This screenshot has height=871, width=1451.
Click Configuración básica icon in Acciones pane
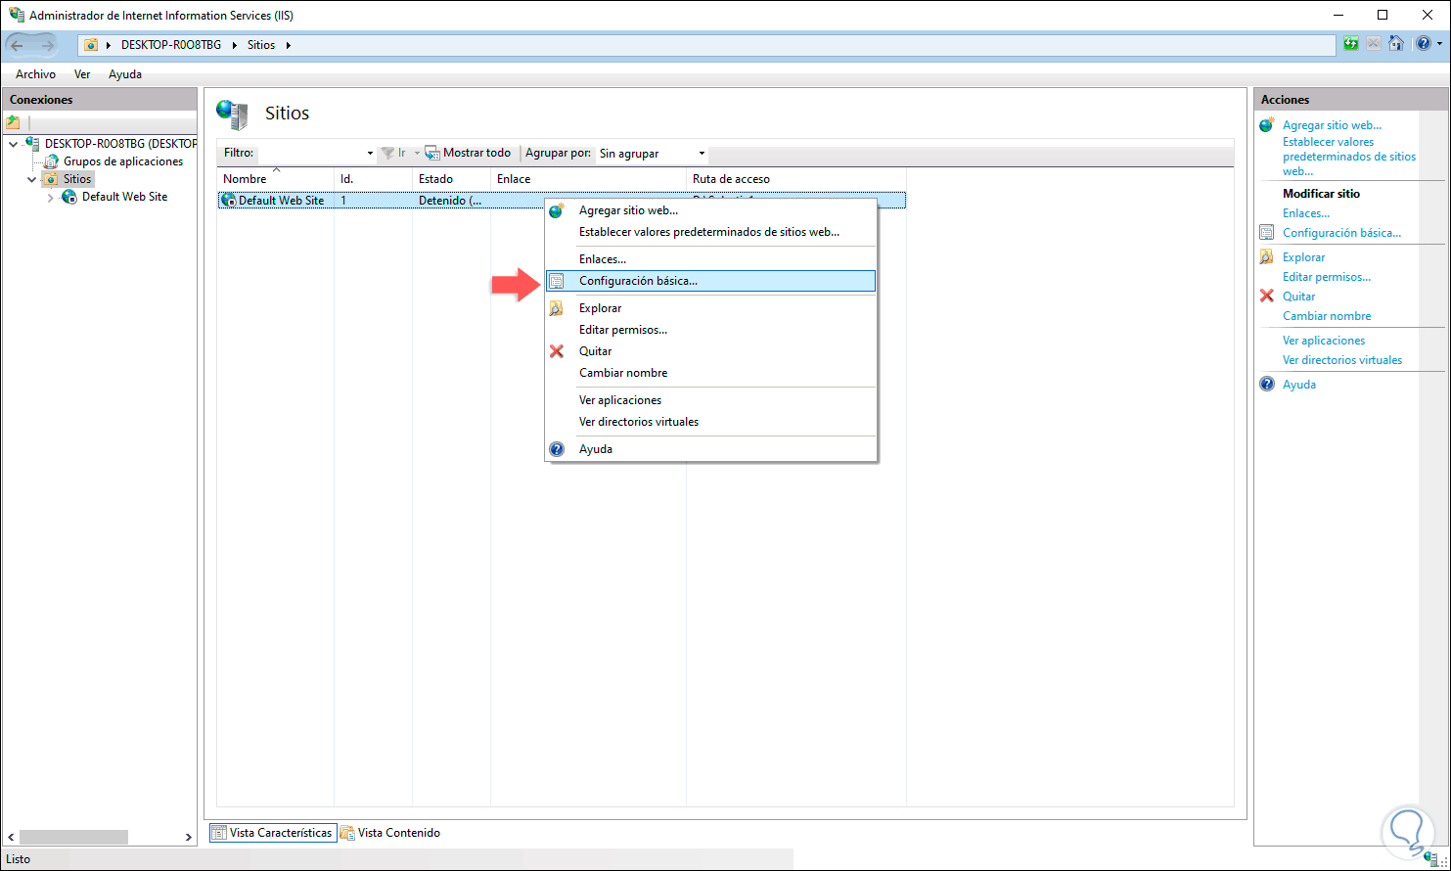coord(1267,233)
